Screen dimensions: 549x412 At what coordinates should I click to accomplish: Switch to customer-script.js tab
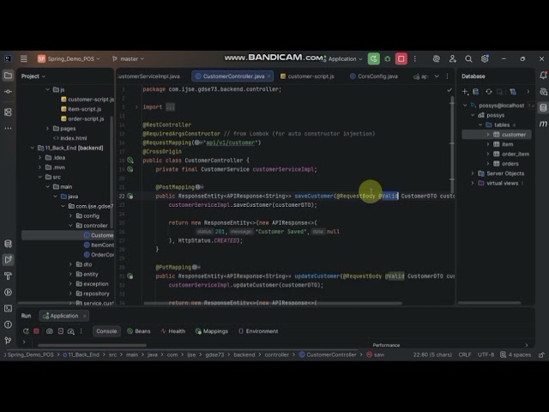(307, 76)
